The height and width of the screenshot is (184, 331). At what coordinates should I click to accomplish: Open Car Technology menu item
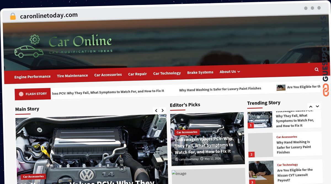pyautogui.click(x=167, y=73)
